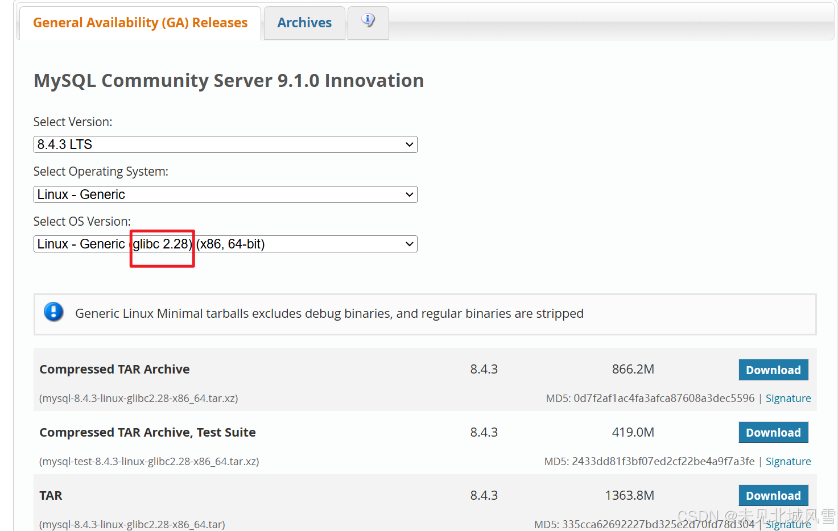Download the 1363.8M TAR package
This screenshot has width=838, height=531.
tap(773, 496)
